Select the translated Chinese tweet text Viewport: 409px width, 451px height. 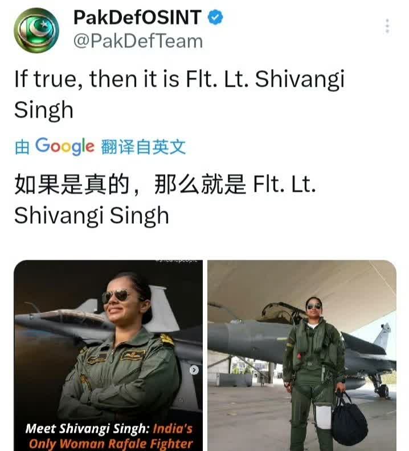click(x=165, y=199)
